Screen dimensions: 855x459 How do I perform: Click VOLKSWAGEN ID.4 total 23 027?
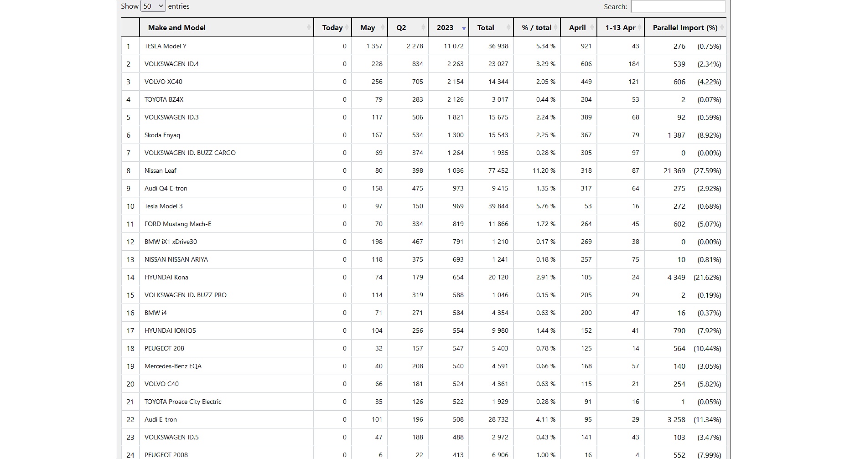498,64
